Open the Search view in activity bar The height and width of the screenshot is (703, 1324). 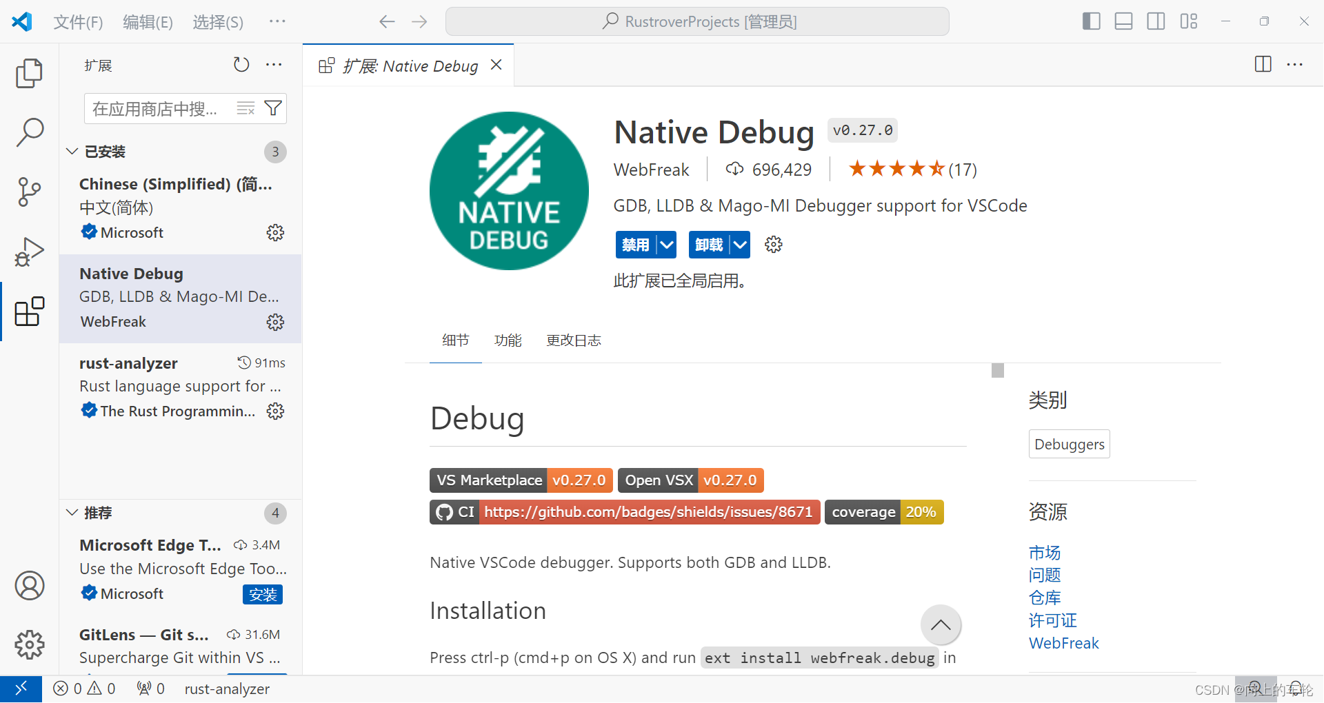pos(29,132)
